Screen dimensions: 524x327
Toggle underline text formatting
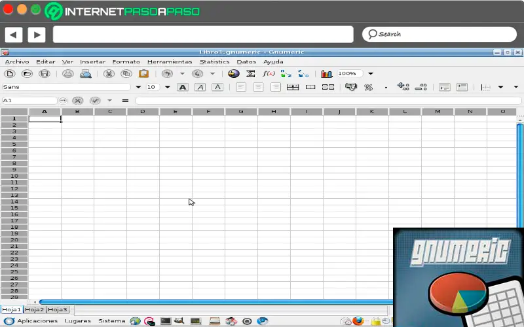(x=217, y=87)
